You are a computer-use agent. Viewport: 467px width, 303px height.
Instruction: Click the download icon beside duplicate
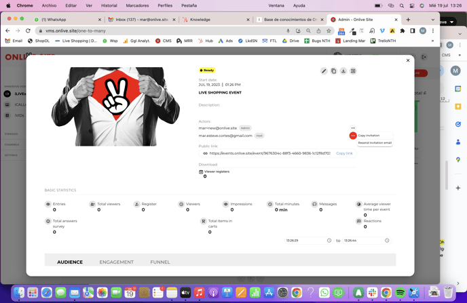click(343, 71)
